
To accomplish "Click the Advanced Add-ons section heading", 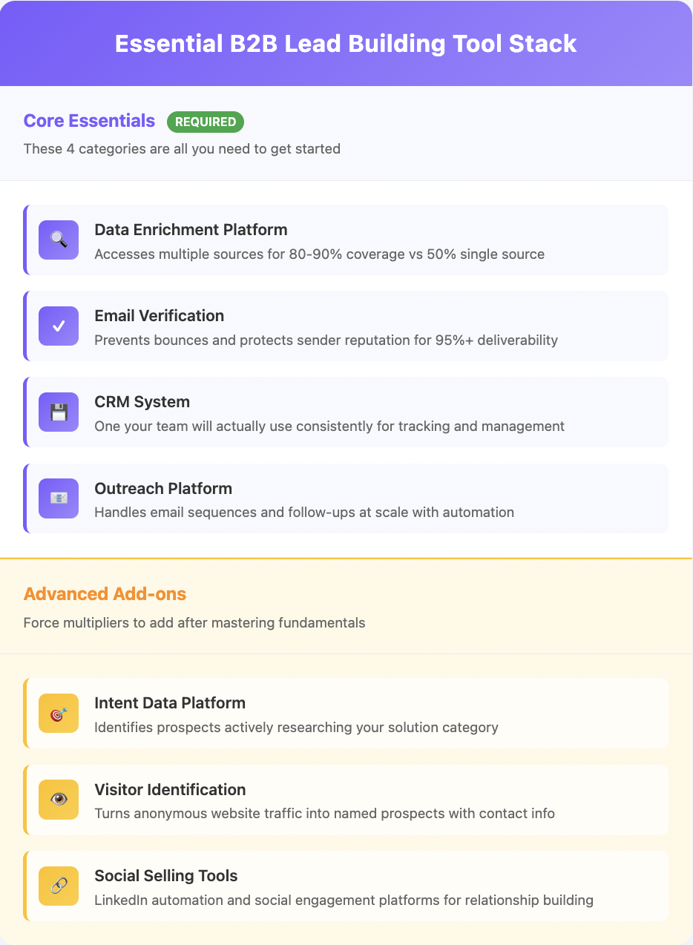I will click(x=105, y=594).
